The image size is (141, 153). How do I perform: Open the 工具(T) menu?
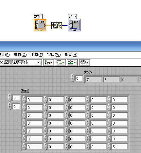point(37,55)
